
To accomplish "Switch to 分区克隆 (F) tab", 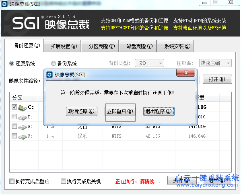I will (100, 46).
